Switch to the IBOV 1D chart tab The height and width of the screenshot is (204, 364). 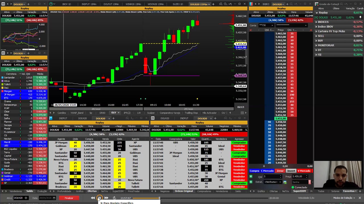[x=67, y=4]
